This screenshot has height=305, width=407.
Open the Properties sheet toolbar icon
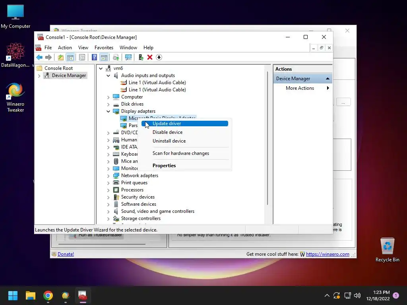(82, 57)
